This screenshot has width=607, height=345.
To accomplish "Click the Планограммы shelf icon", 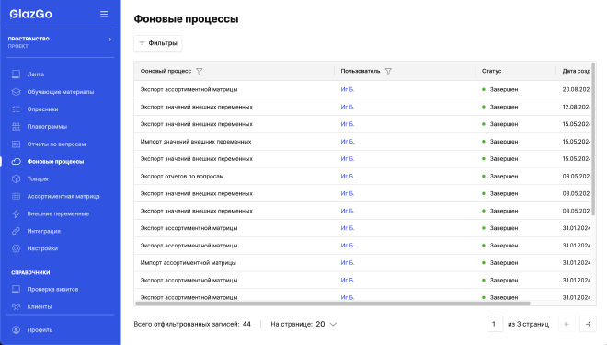I will (x=16, y=127).
